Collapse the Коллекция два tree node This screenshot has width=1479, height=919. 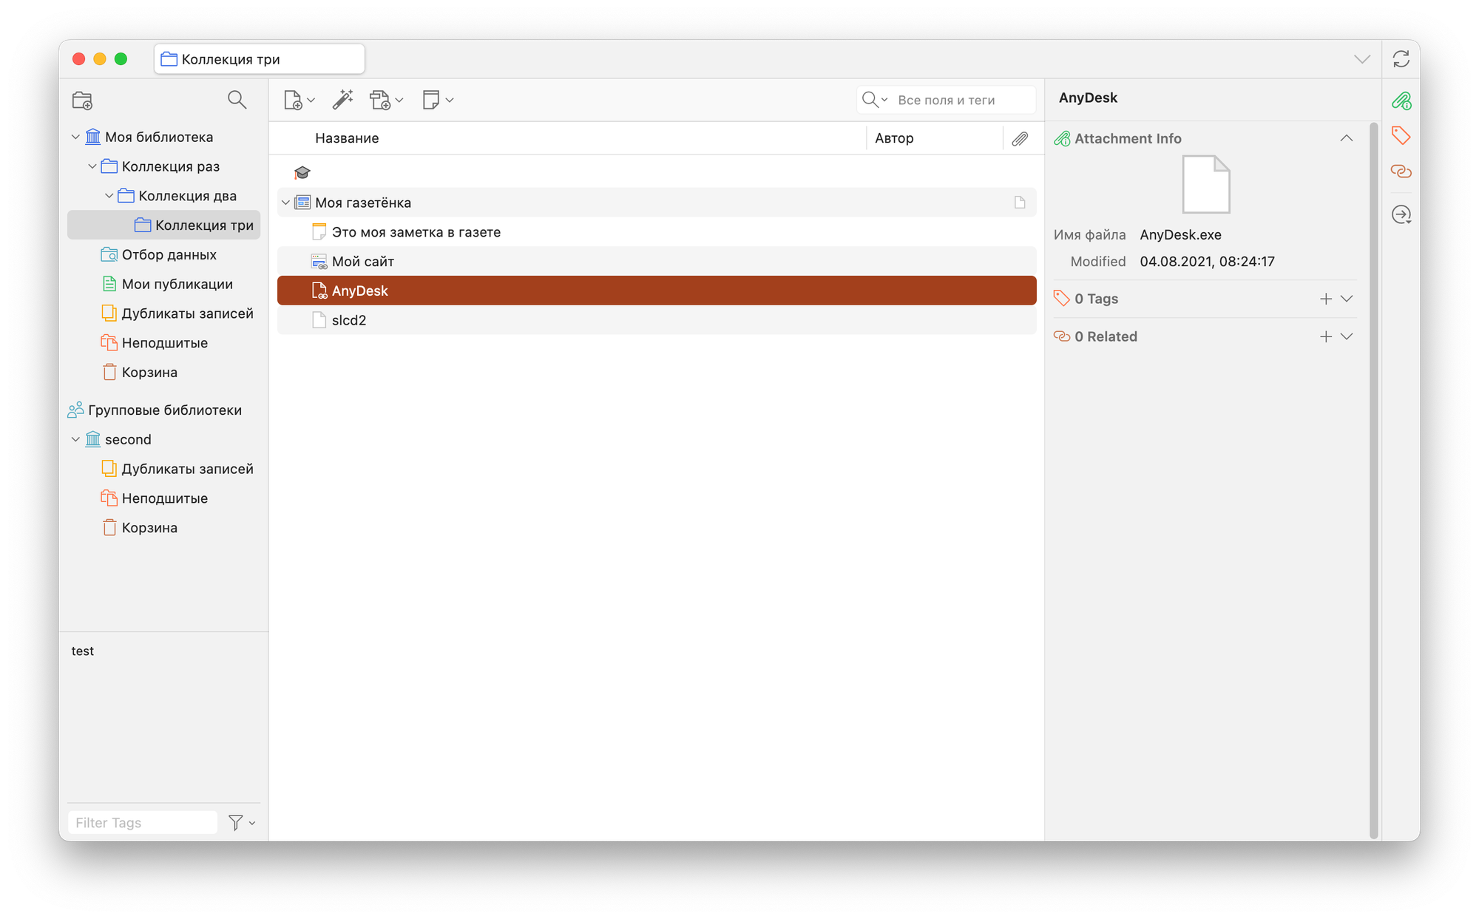[109, 196]
